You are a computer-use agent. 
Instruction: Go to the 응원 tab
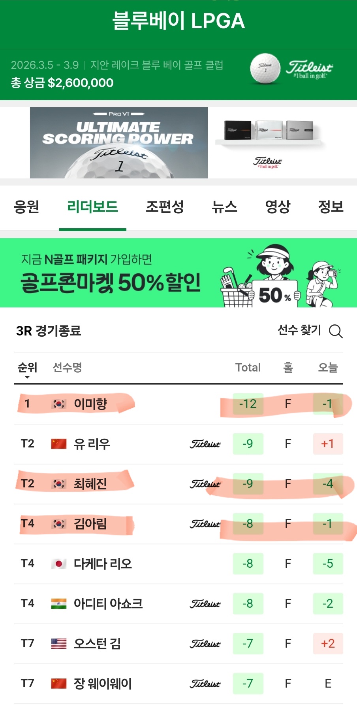(26, 207)
